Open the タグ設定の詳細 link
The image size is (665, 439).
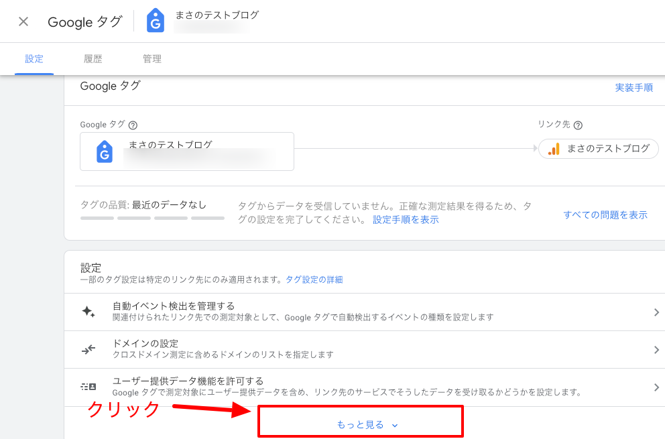click(314, 280)
